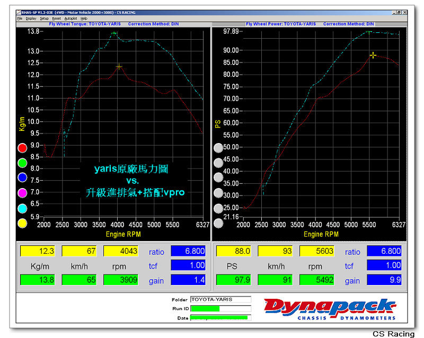Select the blue run color circle

22,177
